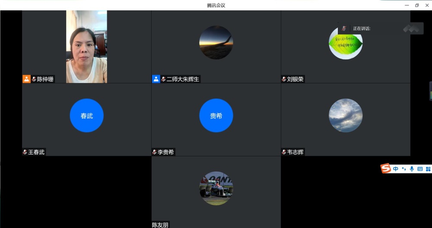Click the Sogou voice input microphone icon
Screen dimensions: 432x228
click(x=412, y=169)
